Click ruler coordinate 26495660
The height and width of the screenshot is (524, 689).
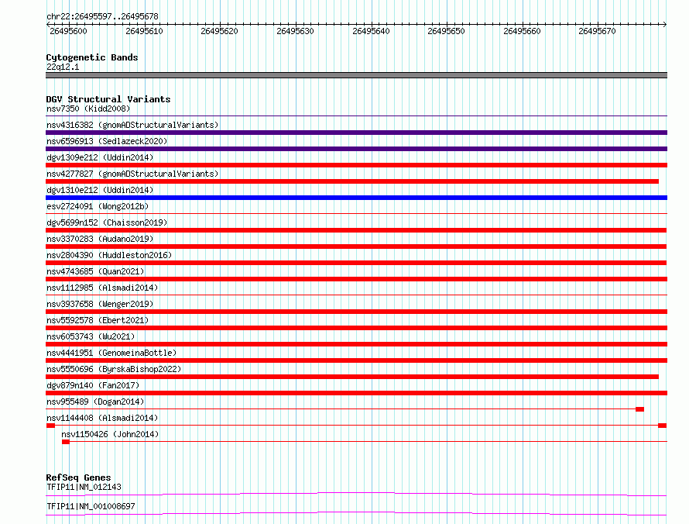522,31
